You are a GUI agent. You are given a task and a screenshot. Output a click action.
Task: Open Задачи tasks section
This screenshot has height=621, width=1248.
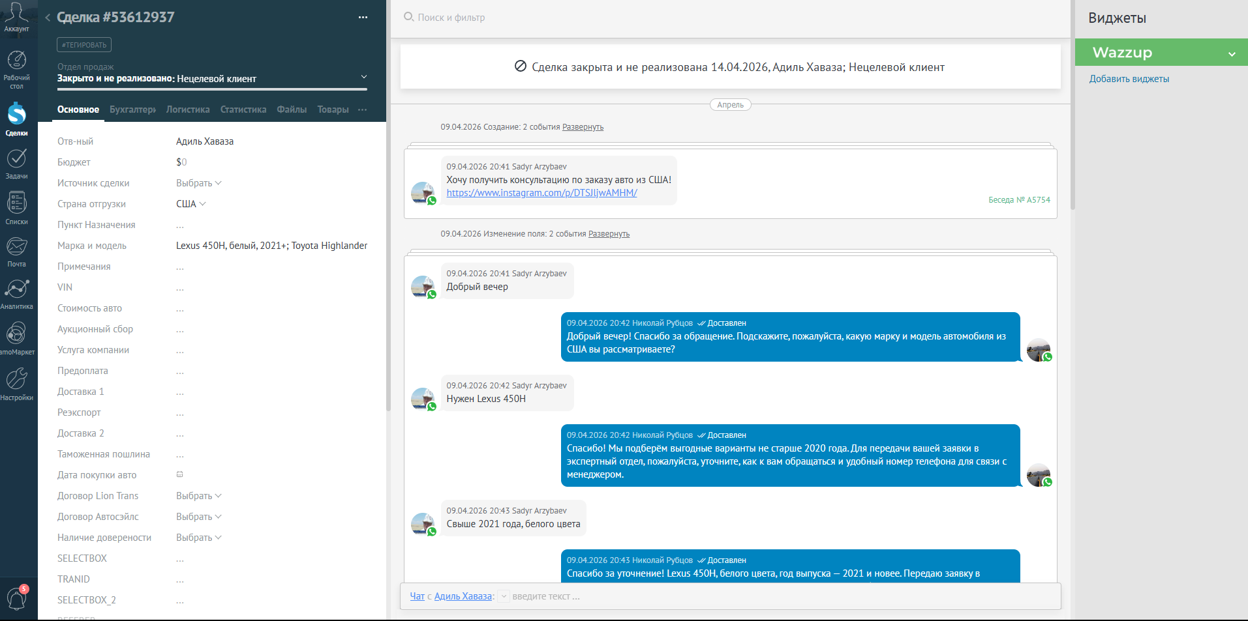coord(16,164)
